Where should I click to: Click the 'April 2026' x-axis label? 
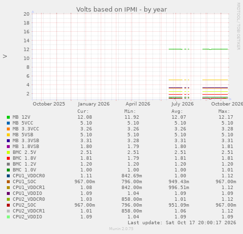point(138,104)
